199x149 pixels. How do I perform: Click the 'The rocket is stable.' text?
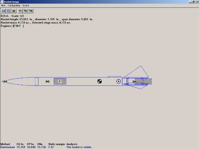(79, 147)
